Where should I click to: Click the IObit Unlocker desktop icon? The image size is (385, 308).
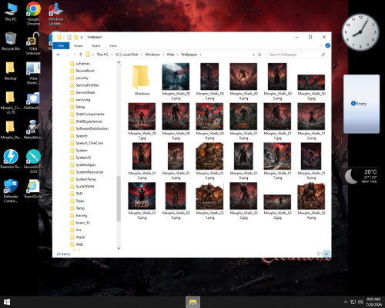33,44
